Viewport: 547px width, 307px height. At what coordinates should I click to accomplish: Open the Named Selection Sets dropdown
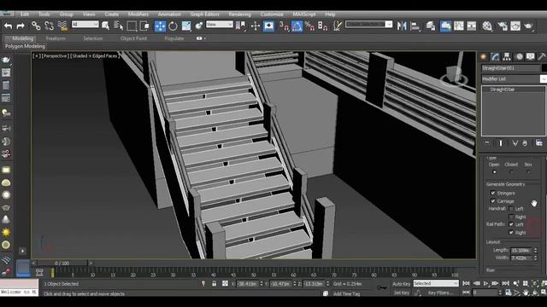point(368,25)
